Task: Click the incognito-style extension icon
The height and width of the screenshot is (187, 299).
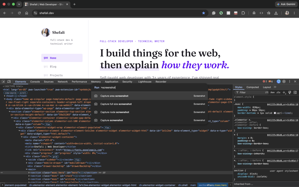Action: [254, 13]
